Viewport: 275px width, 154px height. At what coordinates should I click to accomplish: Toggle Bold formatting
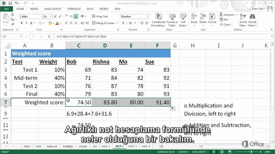click(22, 23)
